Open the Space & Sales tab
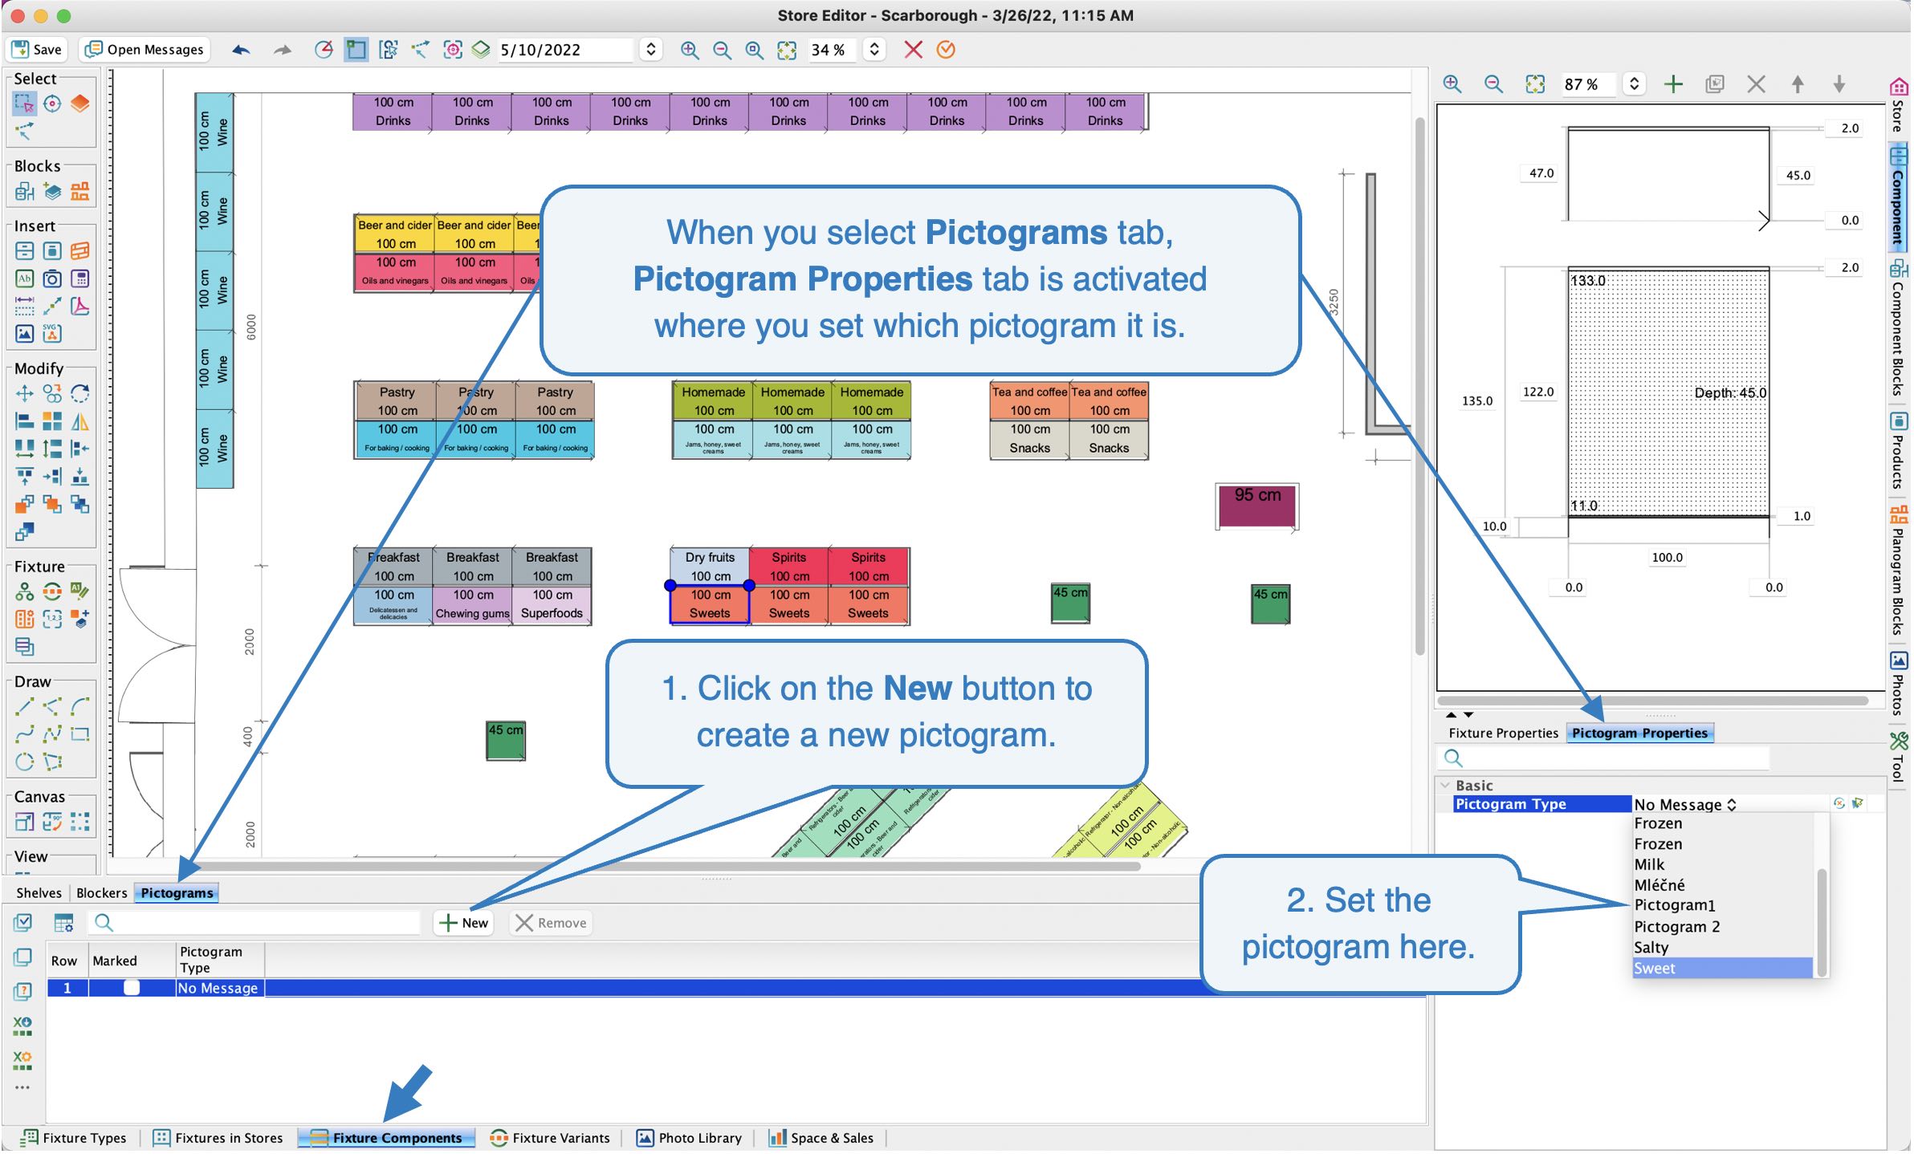This screenshot has width=1914, height=1154. pyautogui.click(x=821, y=1138)
